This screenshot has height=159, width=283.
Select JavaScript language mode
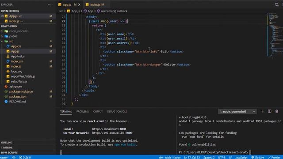coord(241,157)
